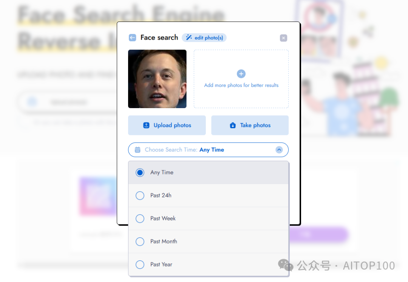Viewport: 408px width, 282px height.
Task: Click the magic wand edit icon
Action: (189, 38)
